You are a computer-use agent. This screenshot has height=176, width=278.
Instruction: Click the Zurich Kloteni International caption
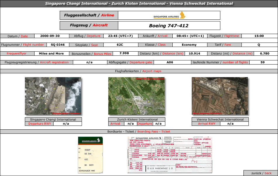pos(137,119)
